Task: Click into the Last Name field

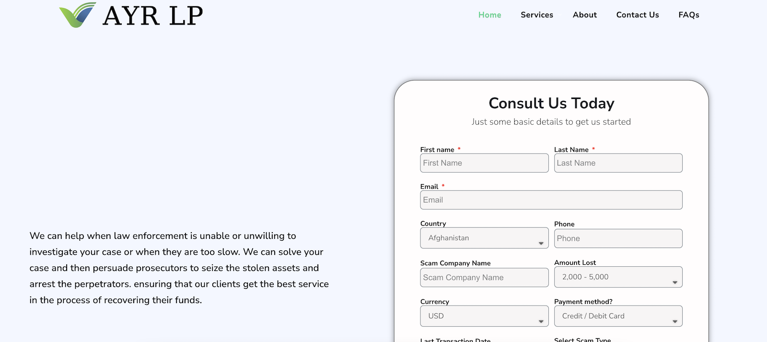Action: pyautogui.click(x=618, y=163)
